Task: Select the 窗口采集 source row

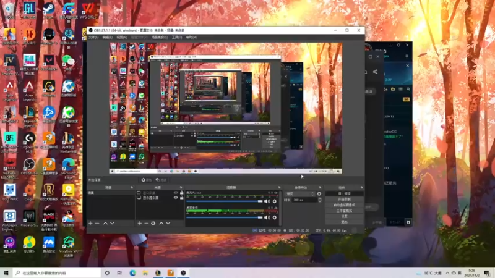Action: pos(160,193)
